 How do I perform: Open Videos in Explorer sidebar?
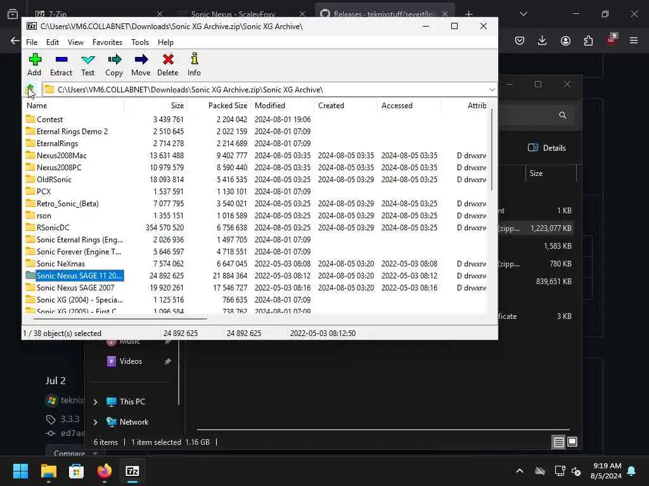(131, 361)
